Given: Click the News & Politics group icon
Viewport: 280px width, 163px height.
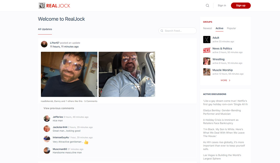Looking at the screenshot, I should [x=206, y=50].
